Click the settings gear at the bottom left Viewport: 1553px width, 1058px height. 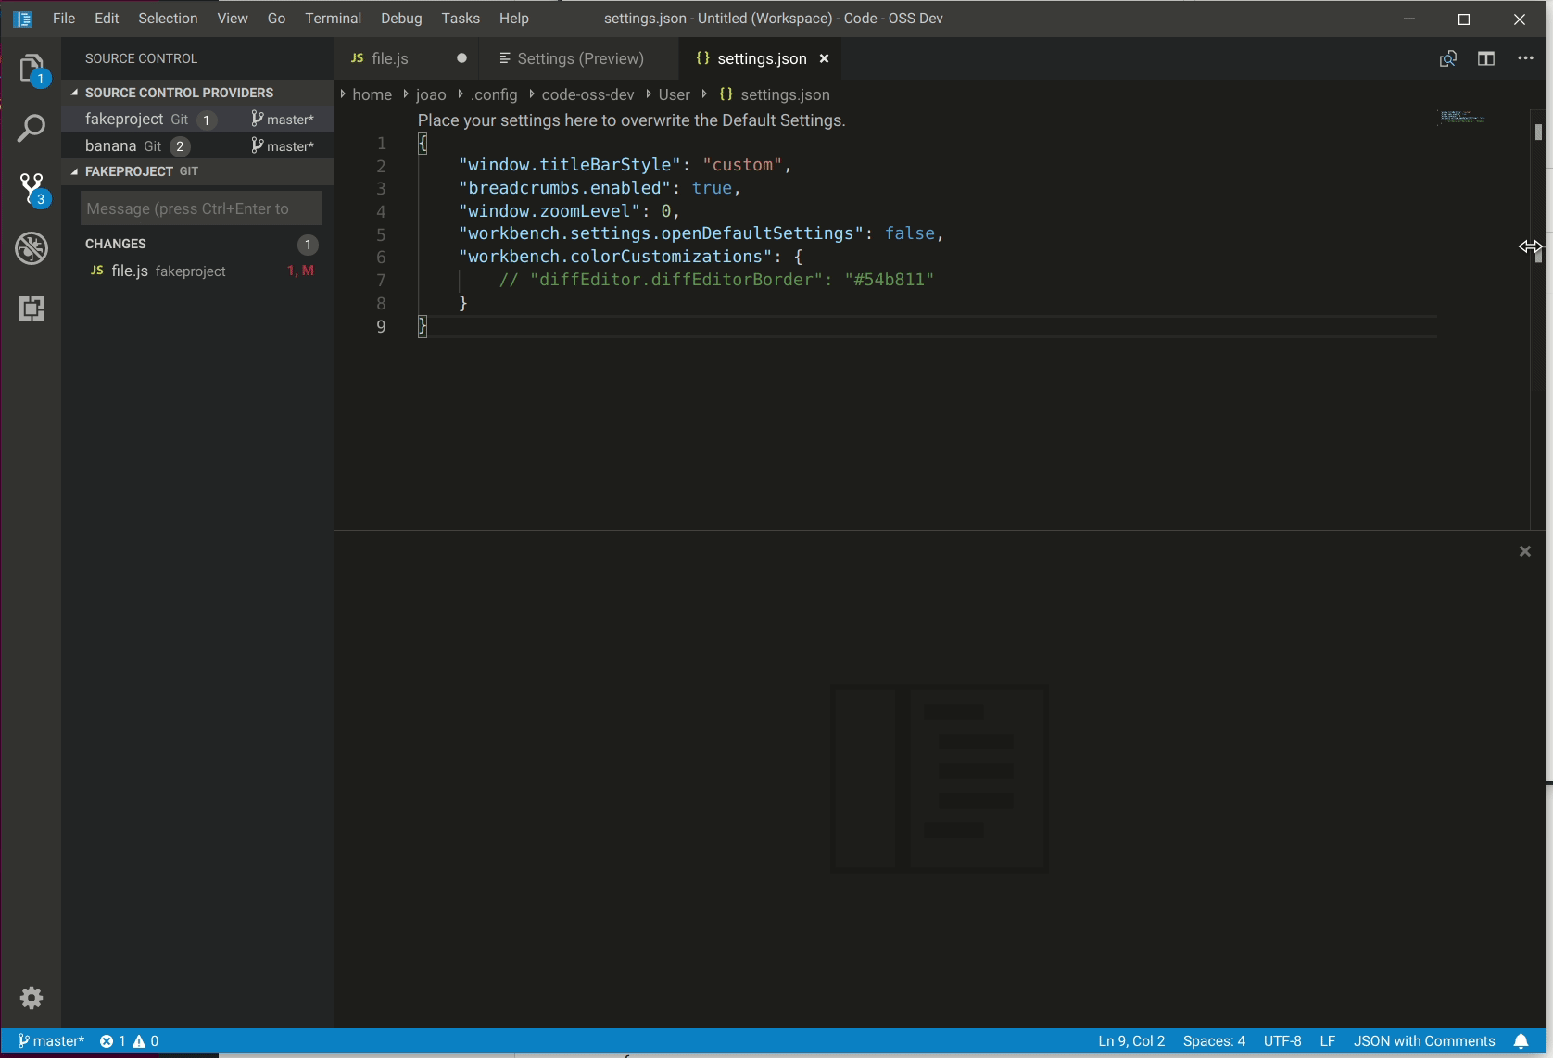[31, 998]
